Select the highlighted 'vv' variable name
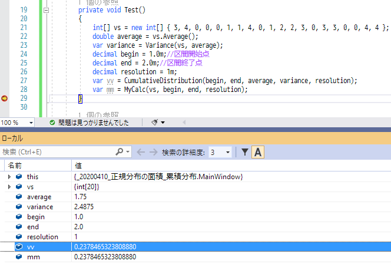The height and width of the screenshot is (264, 391). [31, 247]
